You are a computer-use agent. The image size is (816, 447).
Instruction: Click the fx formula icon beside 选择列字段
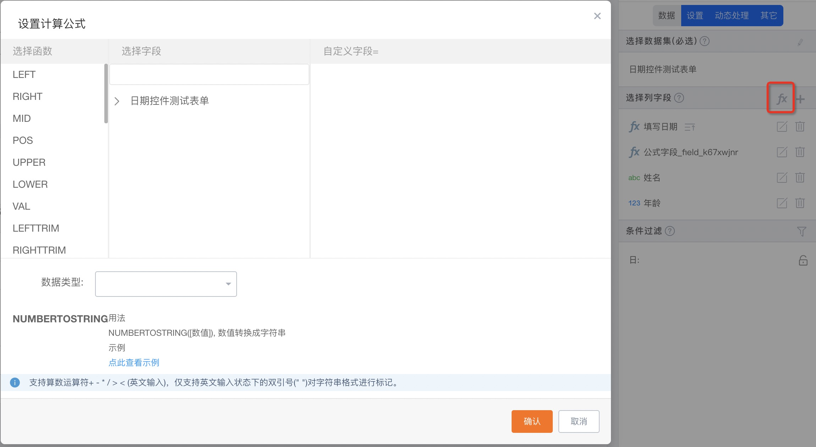tap(782, 98)
